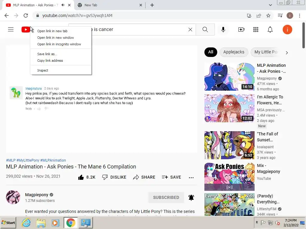Open I'm Allergic To Flowers thumbnail
Screen dimensions: 306x229
click(229, 108)
